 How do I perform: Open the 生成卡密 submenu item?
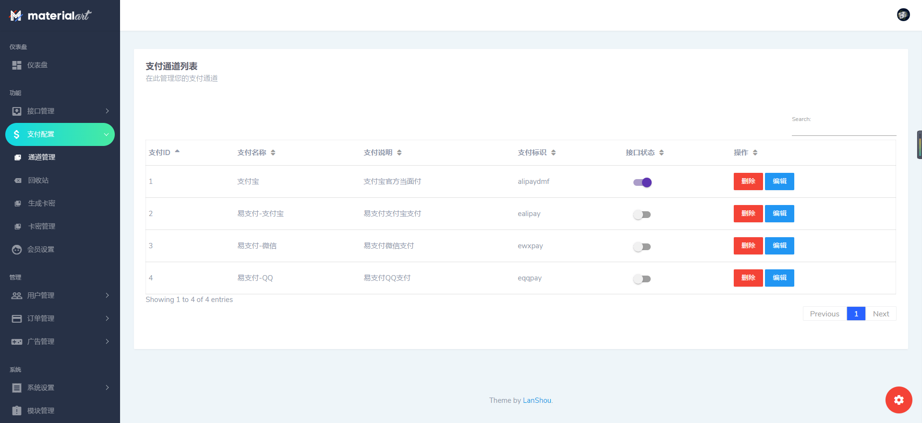(41, 204)
